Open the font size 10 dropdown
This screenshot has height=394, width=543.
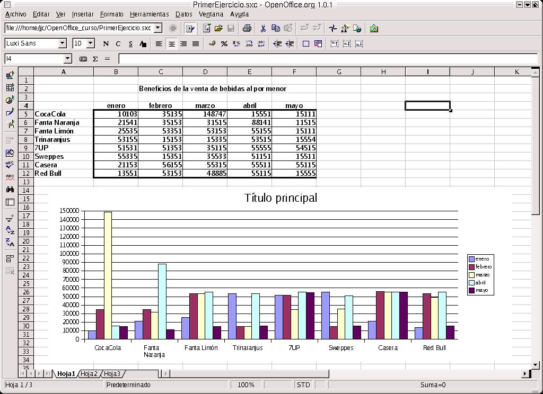pyautogui.click(x=91, y=43)
